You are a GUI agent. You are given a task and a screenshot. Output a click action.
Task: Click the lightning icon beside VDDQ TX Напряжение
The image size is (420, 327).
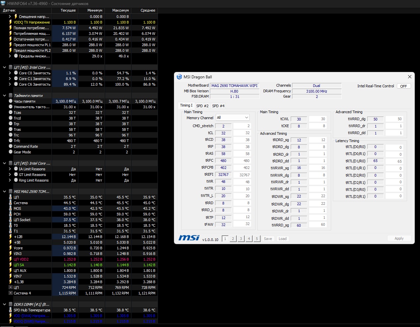[11, 22]
